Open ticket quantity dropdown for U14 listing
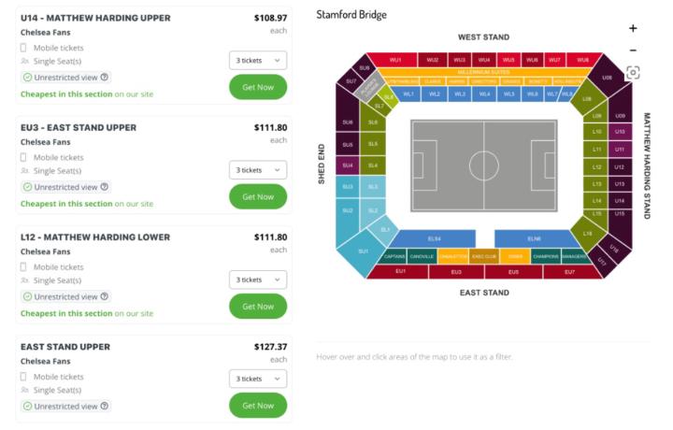 click(258, 60)
